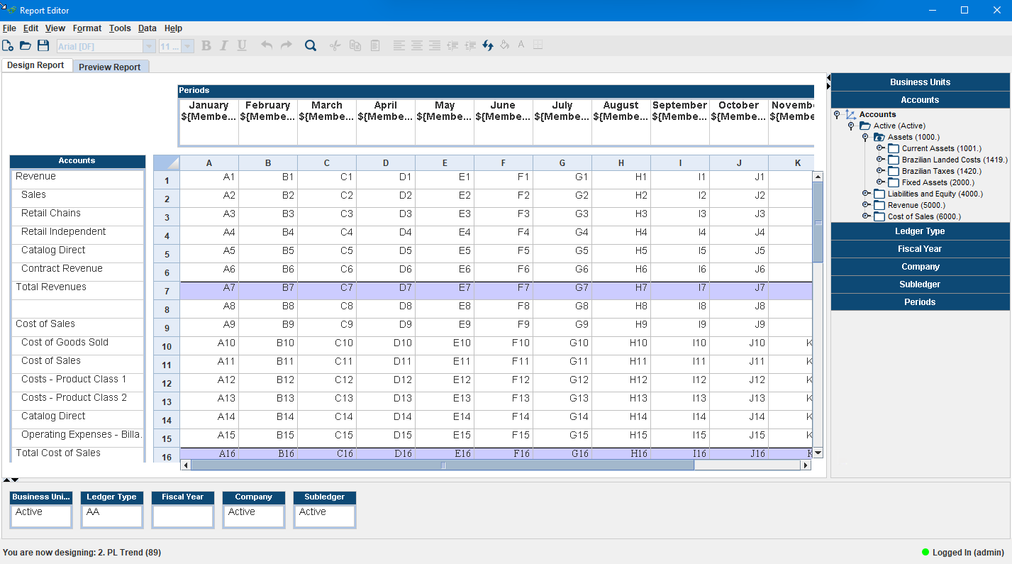Open the search tool
This screenshot has height=564, width=1012.
pyautogui.click(x=310, y=45)
